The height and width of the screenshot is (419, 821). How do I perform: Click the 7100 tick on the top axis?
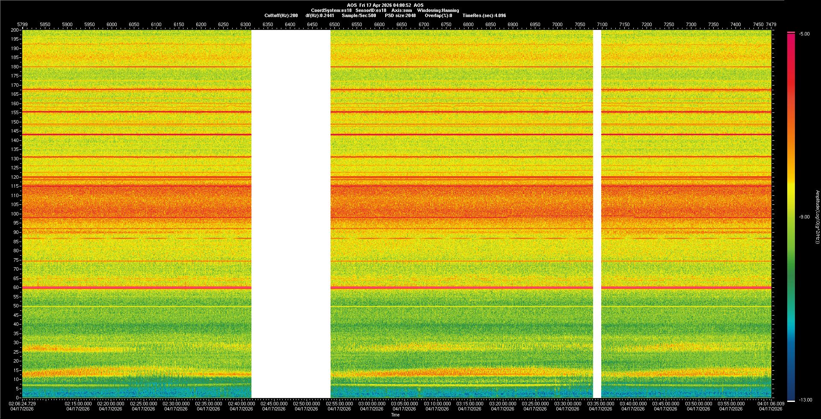point(602,24)
